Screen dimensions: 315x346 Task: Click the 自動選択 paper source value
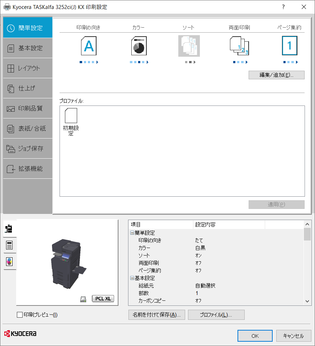click(x=205, y=286)
